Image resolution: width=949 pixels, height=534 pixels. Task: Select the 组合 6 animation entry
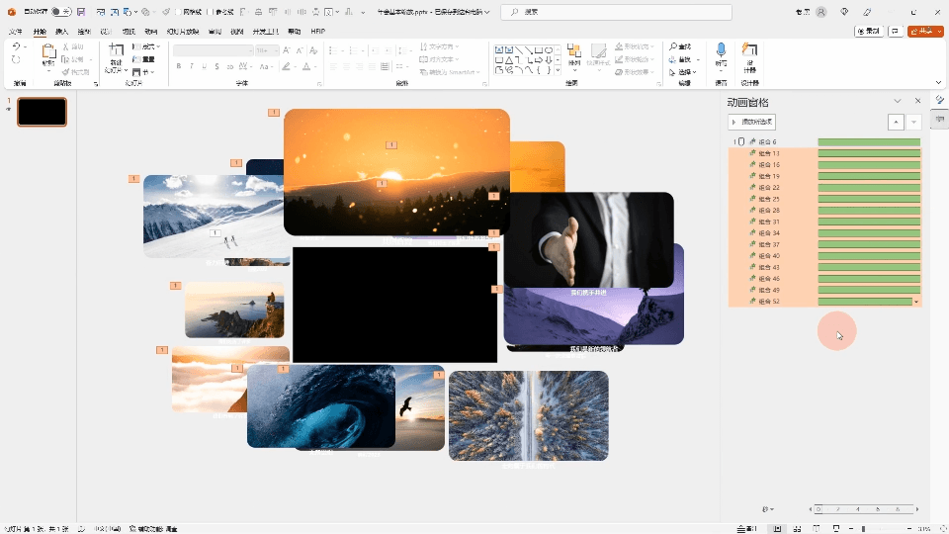click(x=768, y=141)
